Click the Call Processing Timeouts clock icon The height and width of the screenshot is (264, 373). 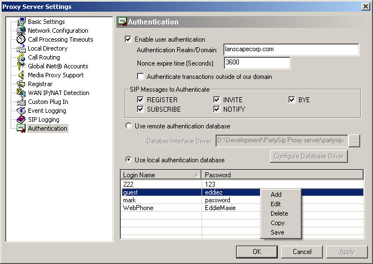point(21,39)
